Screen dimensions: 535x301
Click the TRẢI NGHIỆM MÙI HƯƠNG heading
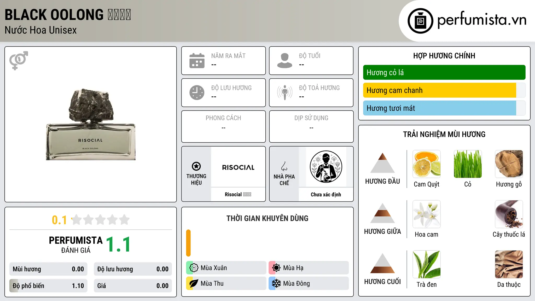coord(444,134)
